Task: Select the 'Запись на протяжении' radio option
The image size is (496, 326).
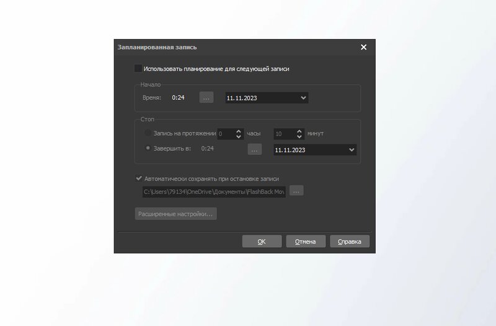Action: [x=148, y=133]
